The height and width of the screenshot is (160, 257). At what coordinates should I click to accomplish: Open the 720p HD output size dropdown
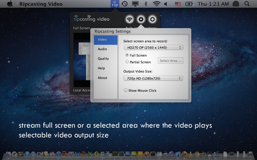153,78
